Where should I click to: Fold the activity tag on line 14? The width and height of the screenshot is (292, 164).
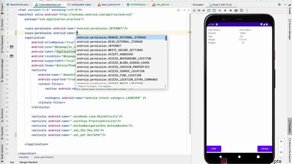[17, 70]
